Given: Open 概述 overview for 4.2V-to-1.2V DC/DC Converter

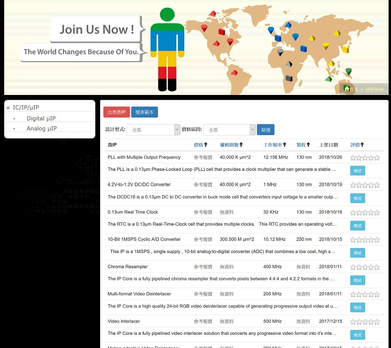Looking at the screenshot, I should click(x=357, y=198).
